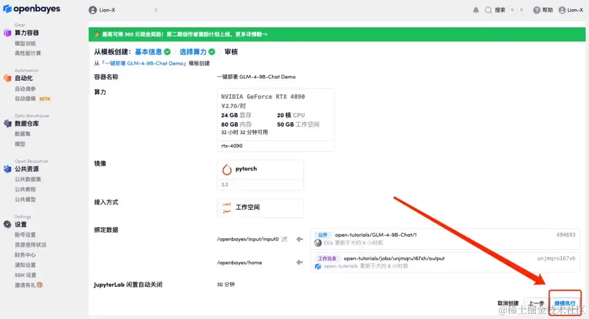This screenshot has height=319, width=589.
Task: Go to 选择算力 step
Action: click(x=193, y=52)
